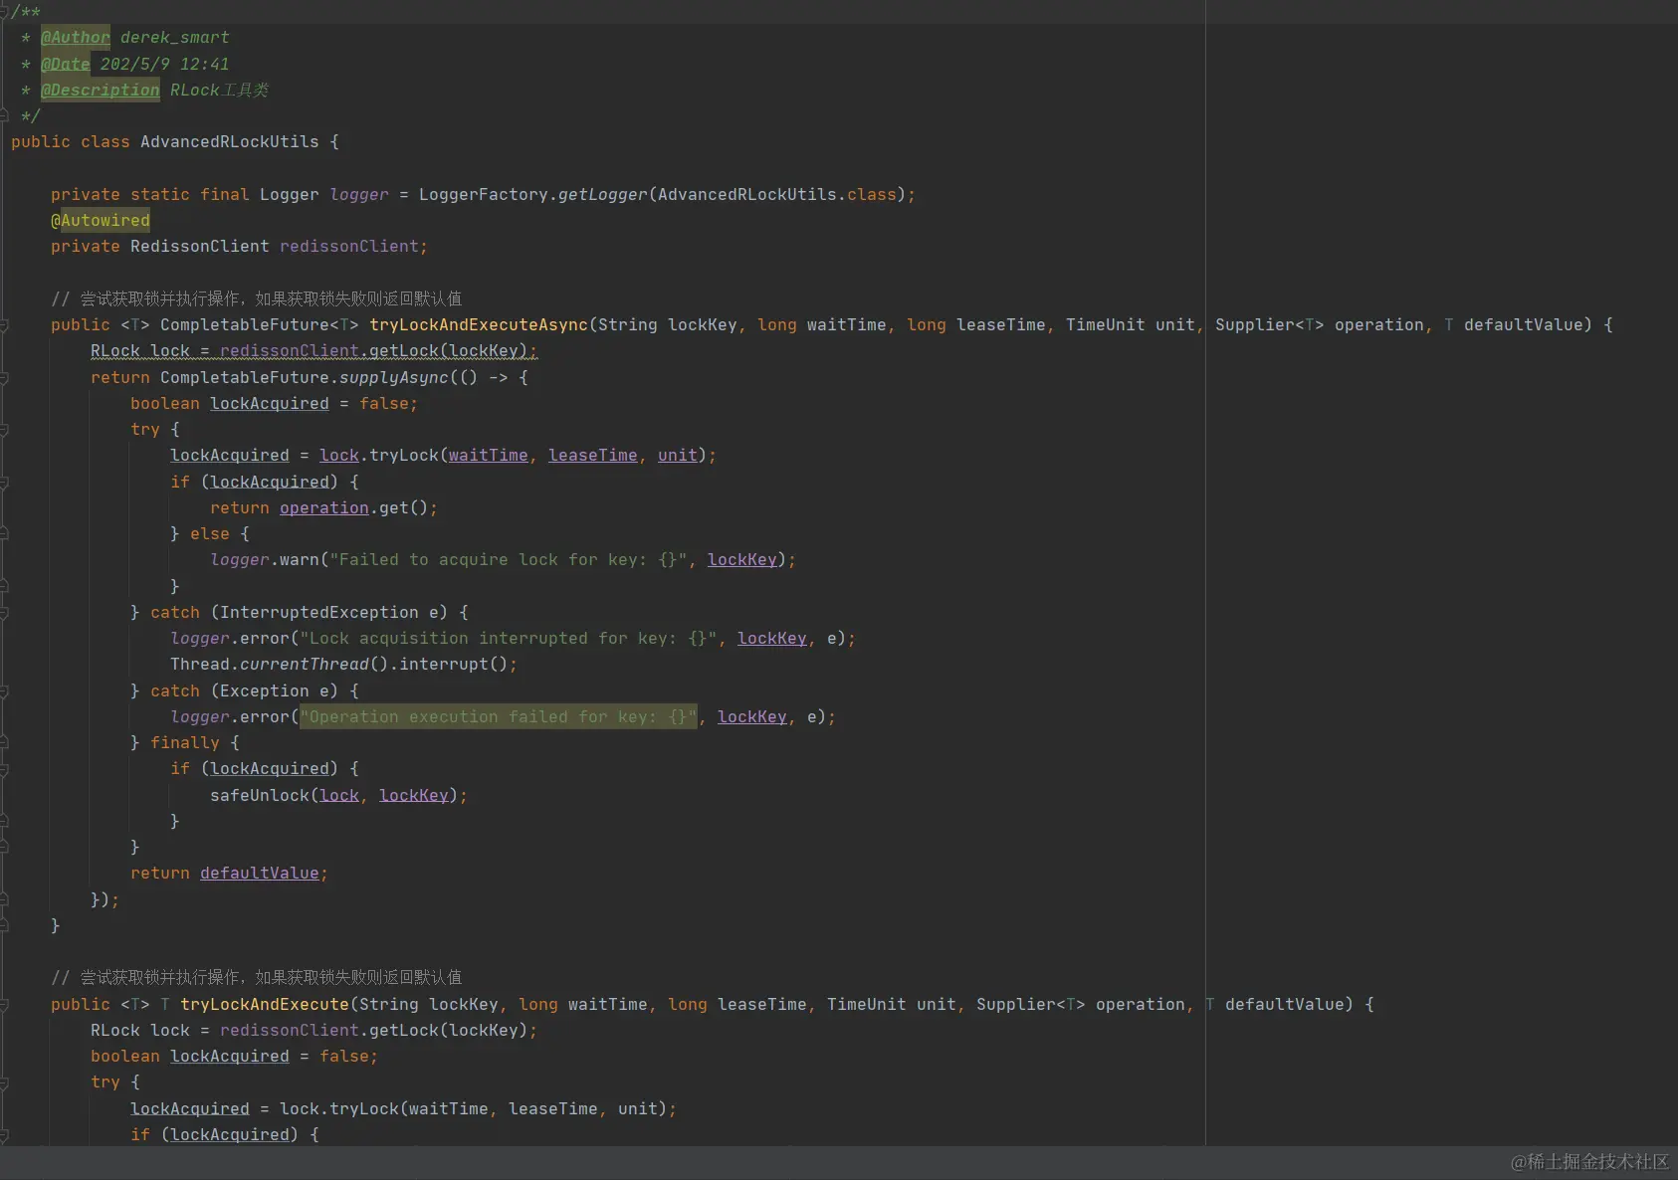Click the underlined defaultValue in return statement

click(260, 874)
